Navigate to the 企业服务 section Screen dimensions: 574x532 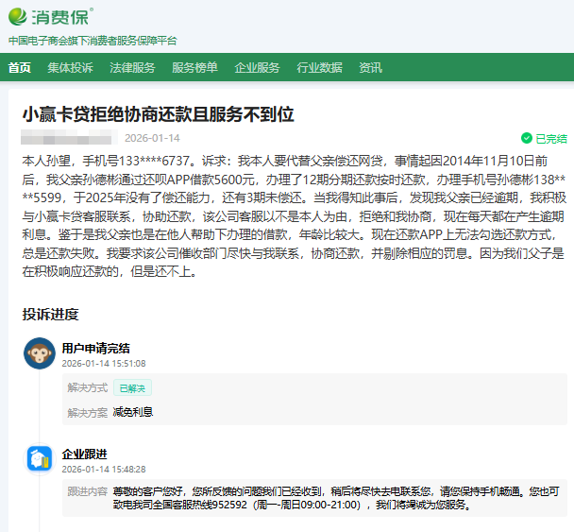[x=257, y=67]
